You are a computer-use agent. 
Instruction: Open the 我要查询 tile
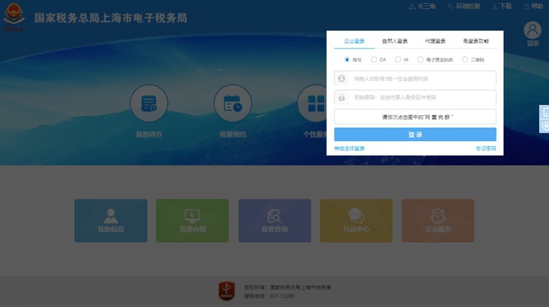coord(274,220)
